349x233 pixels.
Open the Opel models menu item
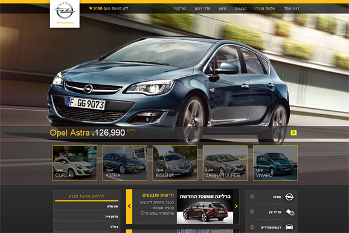[292, 8]
